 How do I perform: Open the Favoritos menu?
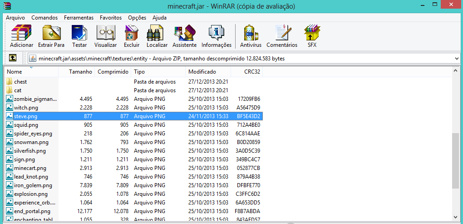pyautogui.click(x=111, y=18)
